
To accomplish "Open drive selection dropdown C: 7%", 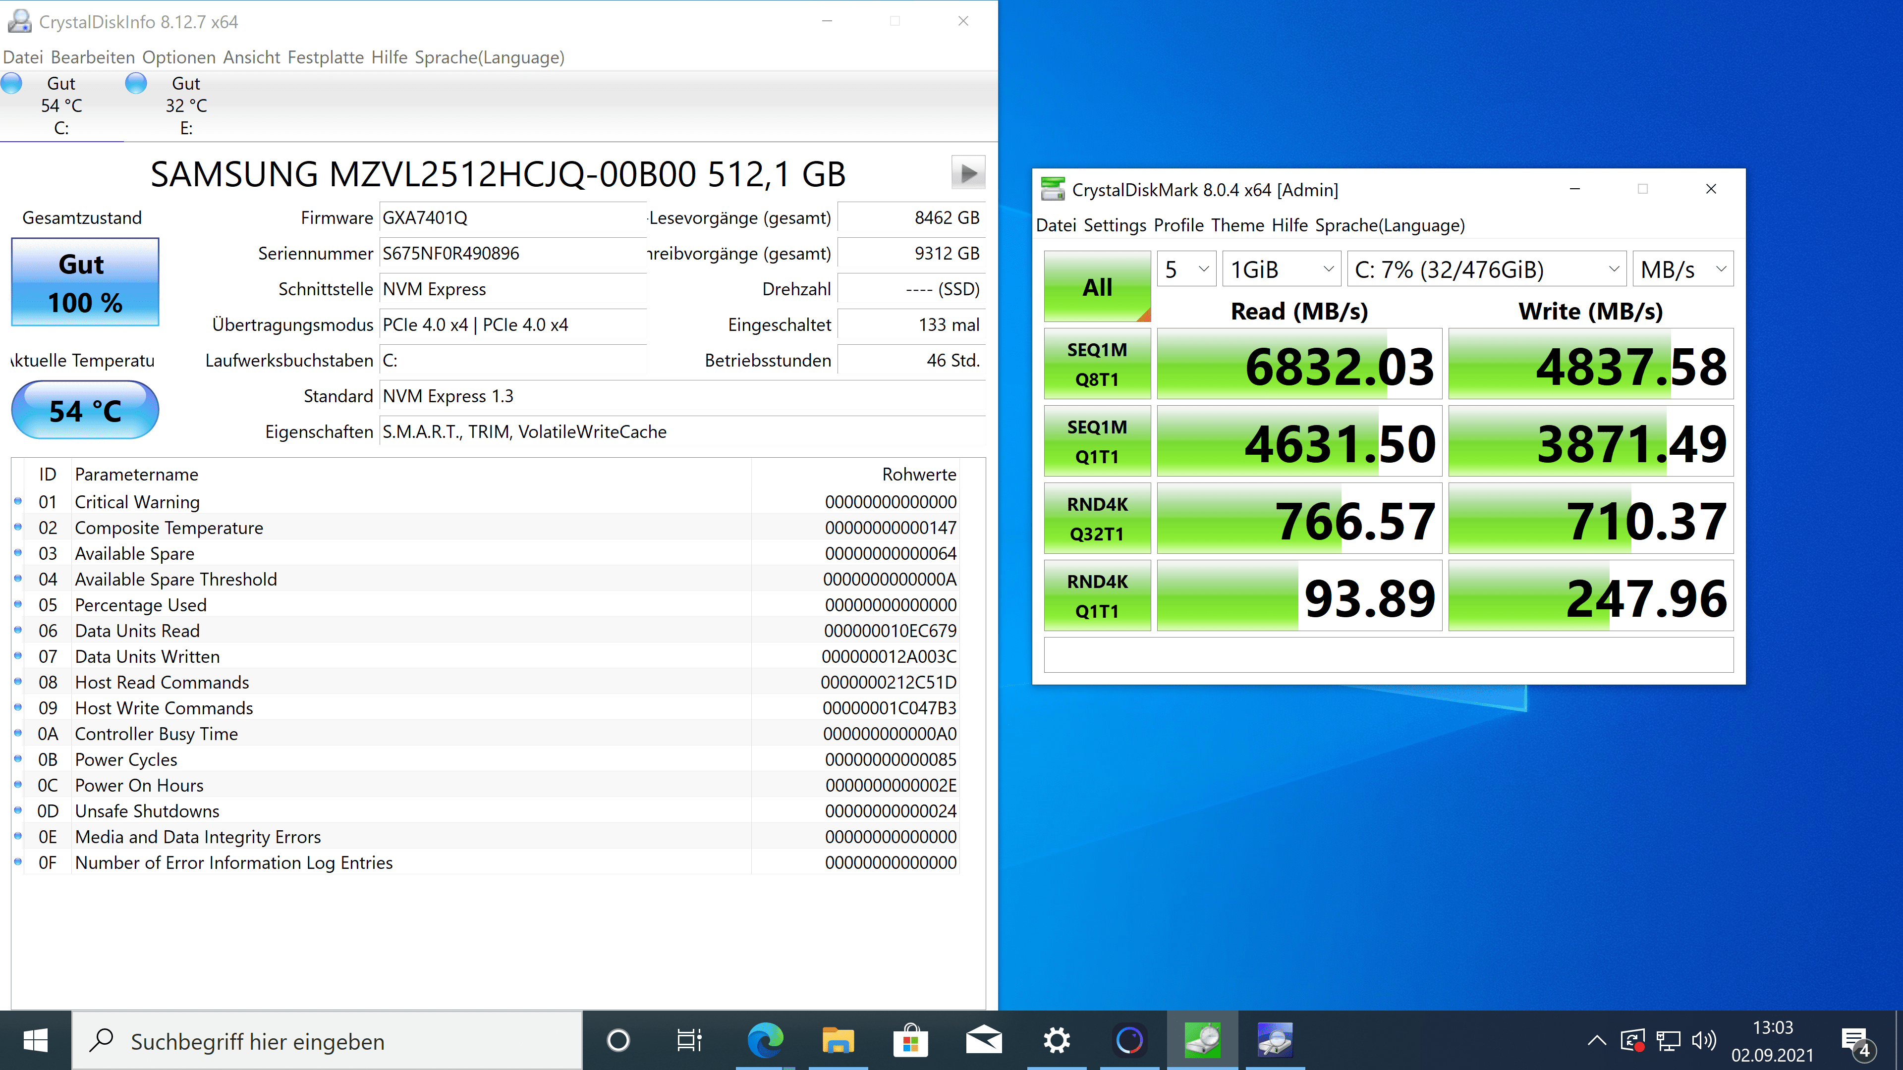I will [x=1487, y=269].
